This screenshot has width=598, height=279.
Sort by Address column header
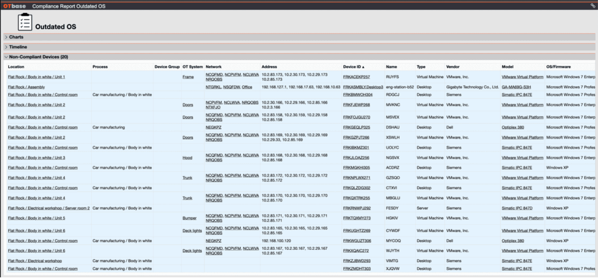tap(269, 66)
